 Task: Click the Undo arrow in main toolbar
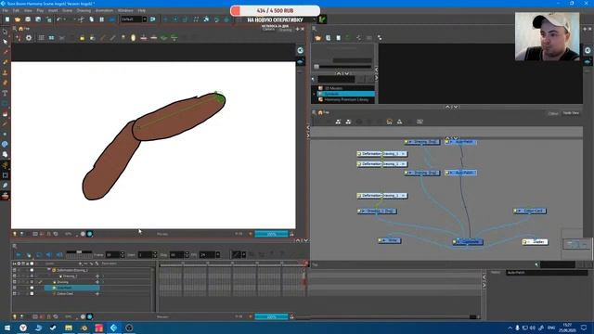click(x=59, y=19)
